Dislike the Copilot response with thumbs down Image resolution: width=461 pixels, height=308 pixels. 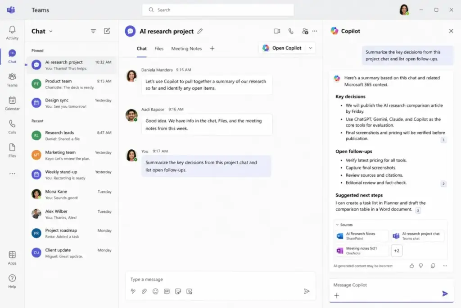pos(421,266)
